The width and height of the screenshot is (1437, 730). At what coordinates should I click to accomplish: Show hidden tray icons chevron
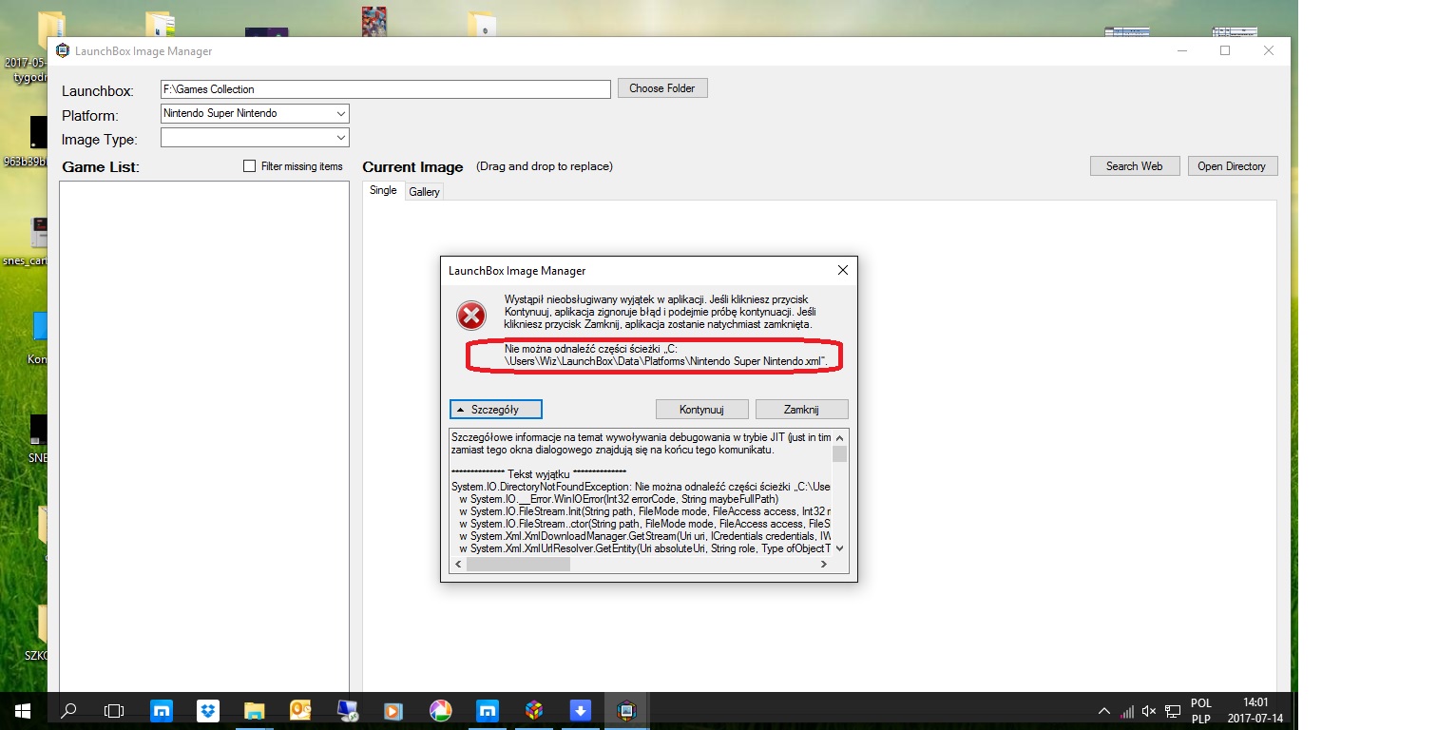click(1103, 711)
